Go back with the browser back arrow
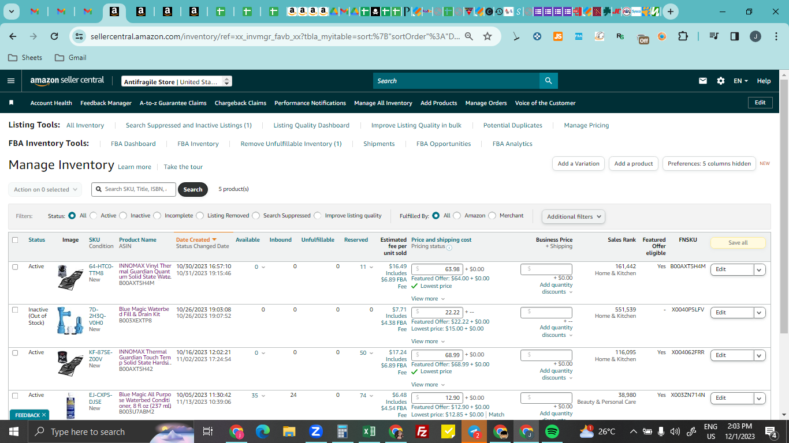 [13, 36]
